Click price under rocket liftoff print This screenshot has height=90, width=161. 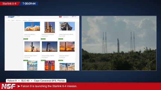click(27, 36)
